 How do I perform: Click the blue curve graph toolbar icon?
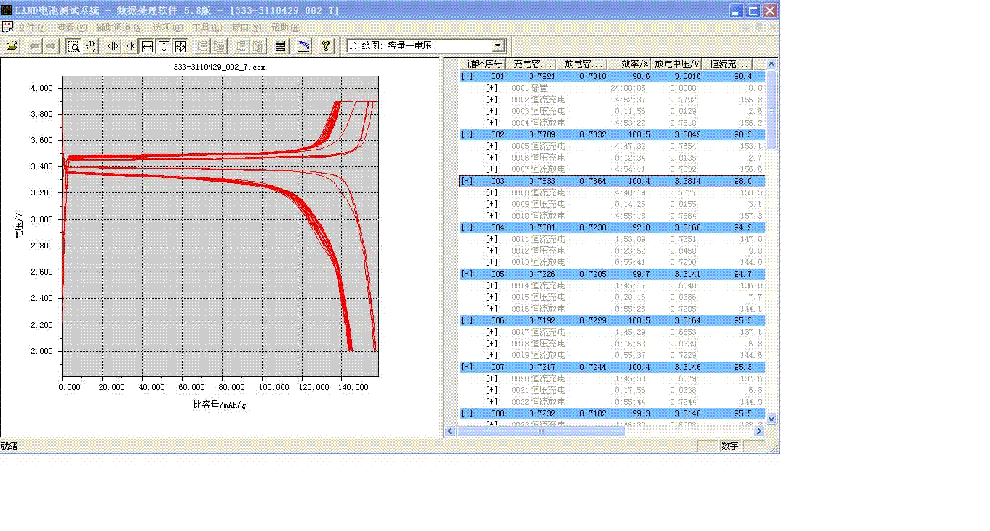(x=303, y=46)
